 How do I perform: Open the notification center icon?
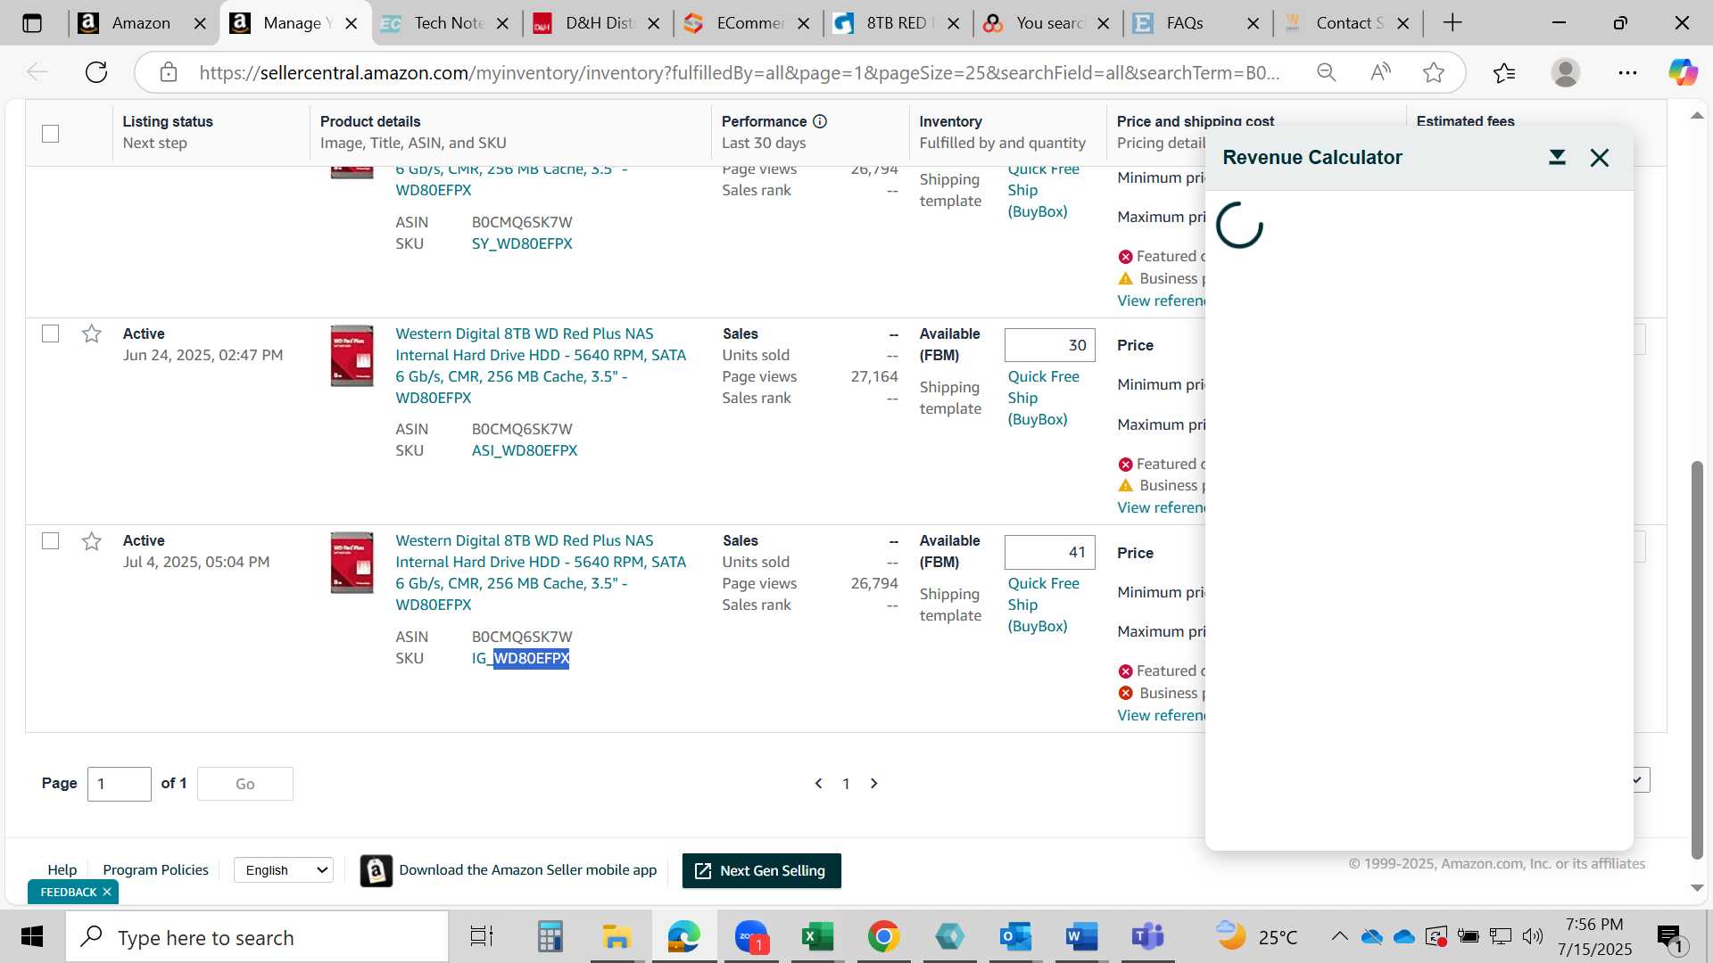click(1669, 937)
